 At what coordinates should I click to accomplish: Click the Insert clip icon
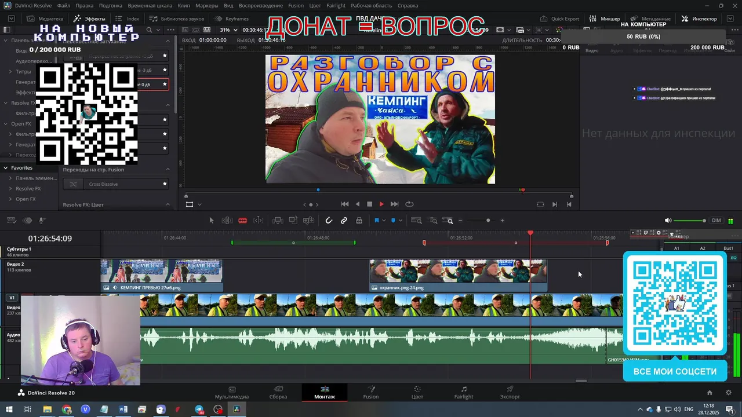(x=278, y=220)
